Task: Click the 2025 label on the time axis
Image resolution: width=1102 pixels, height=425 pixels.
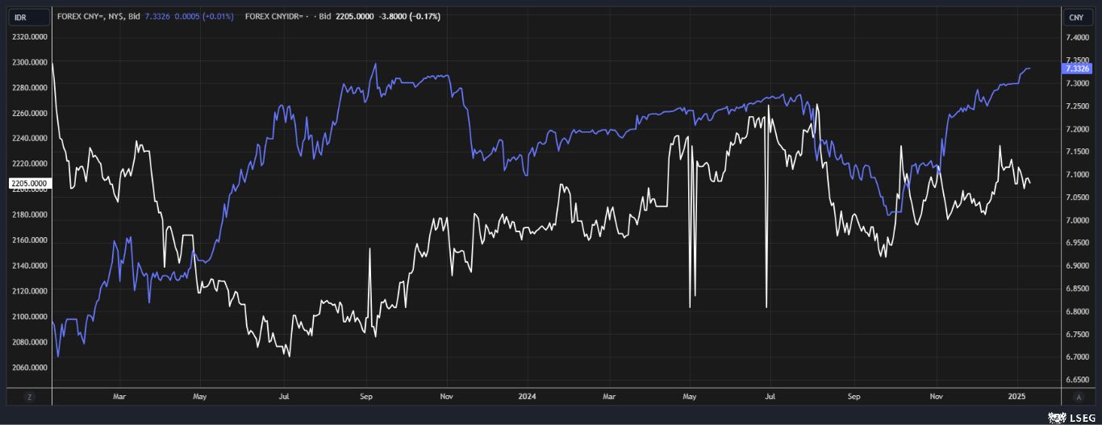Action: pos(1016,397)
